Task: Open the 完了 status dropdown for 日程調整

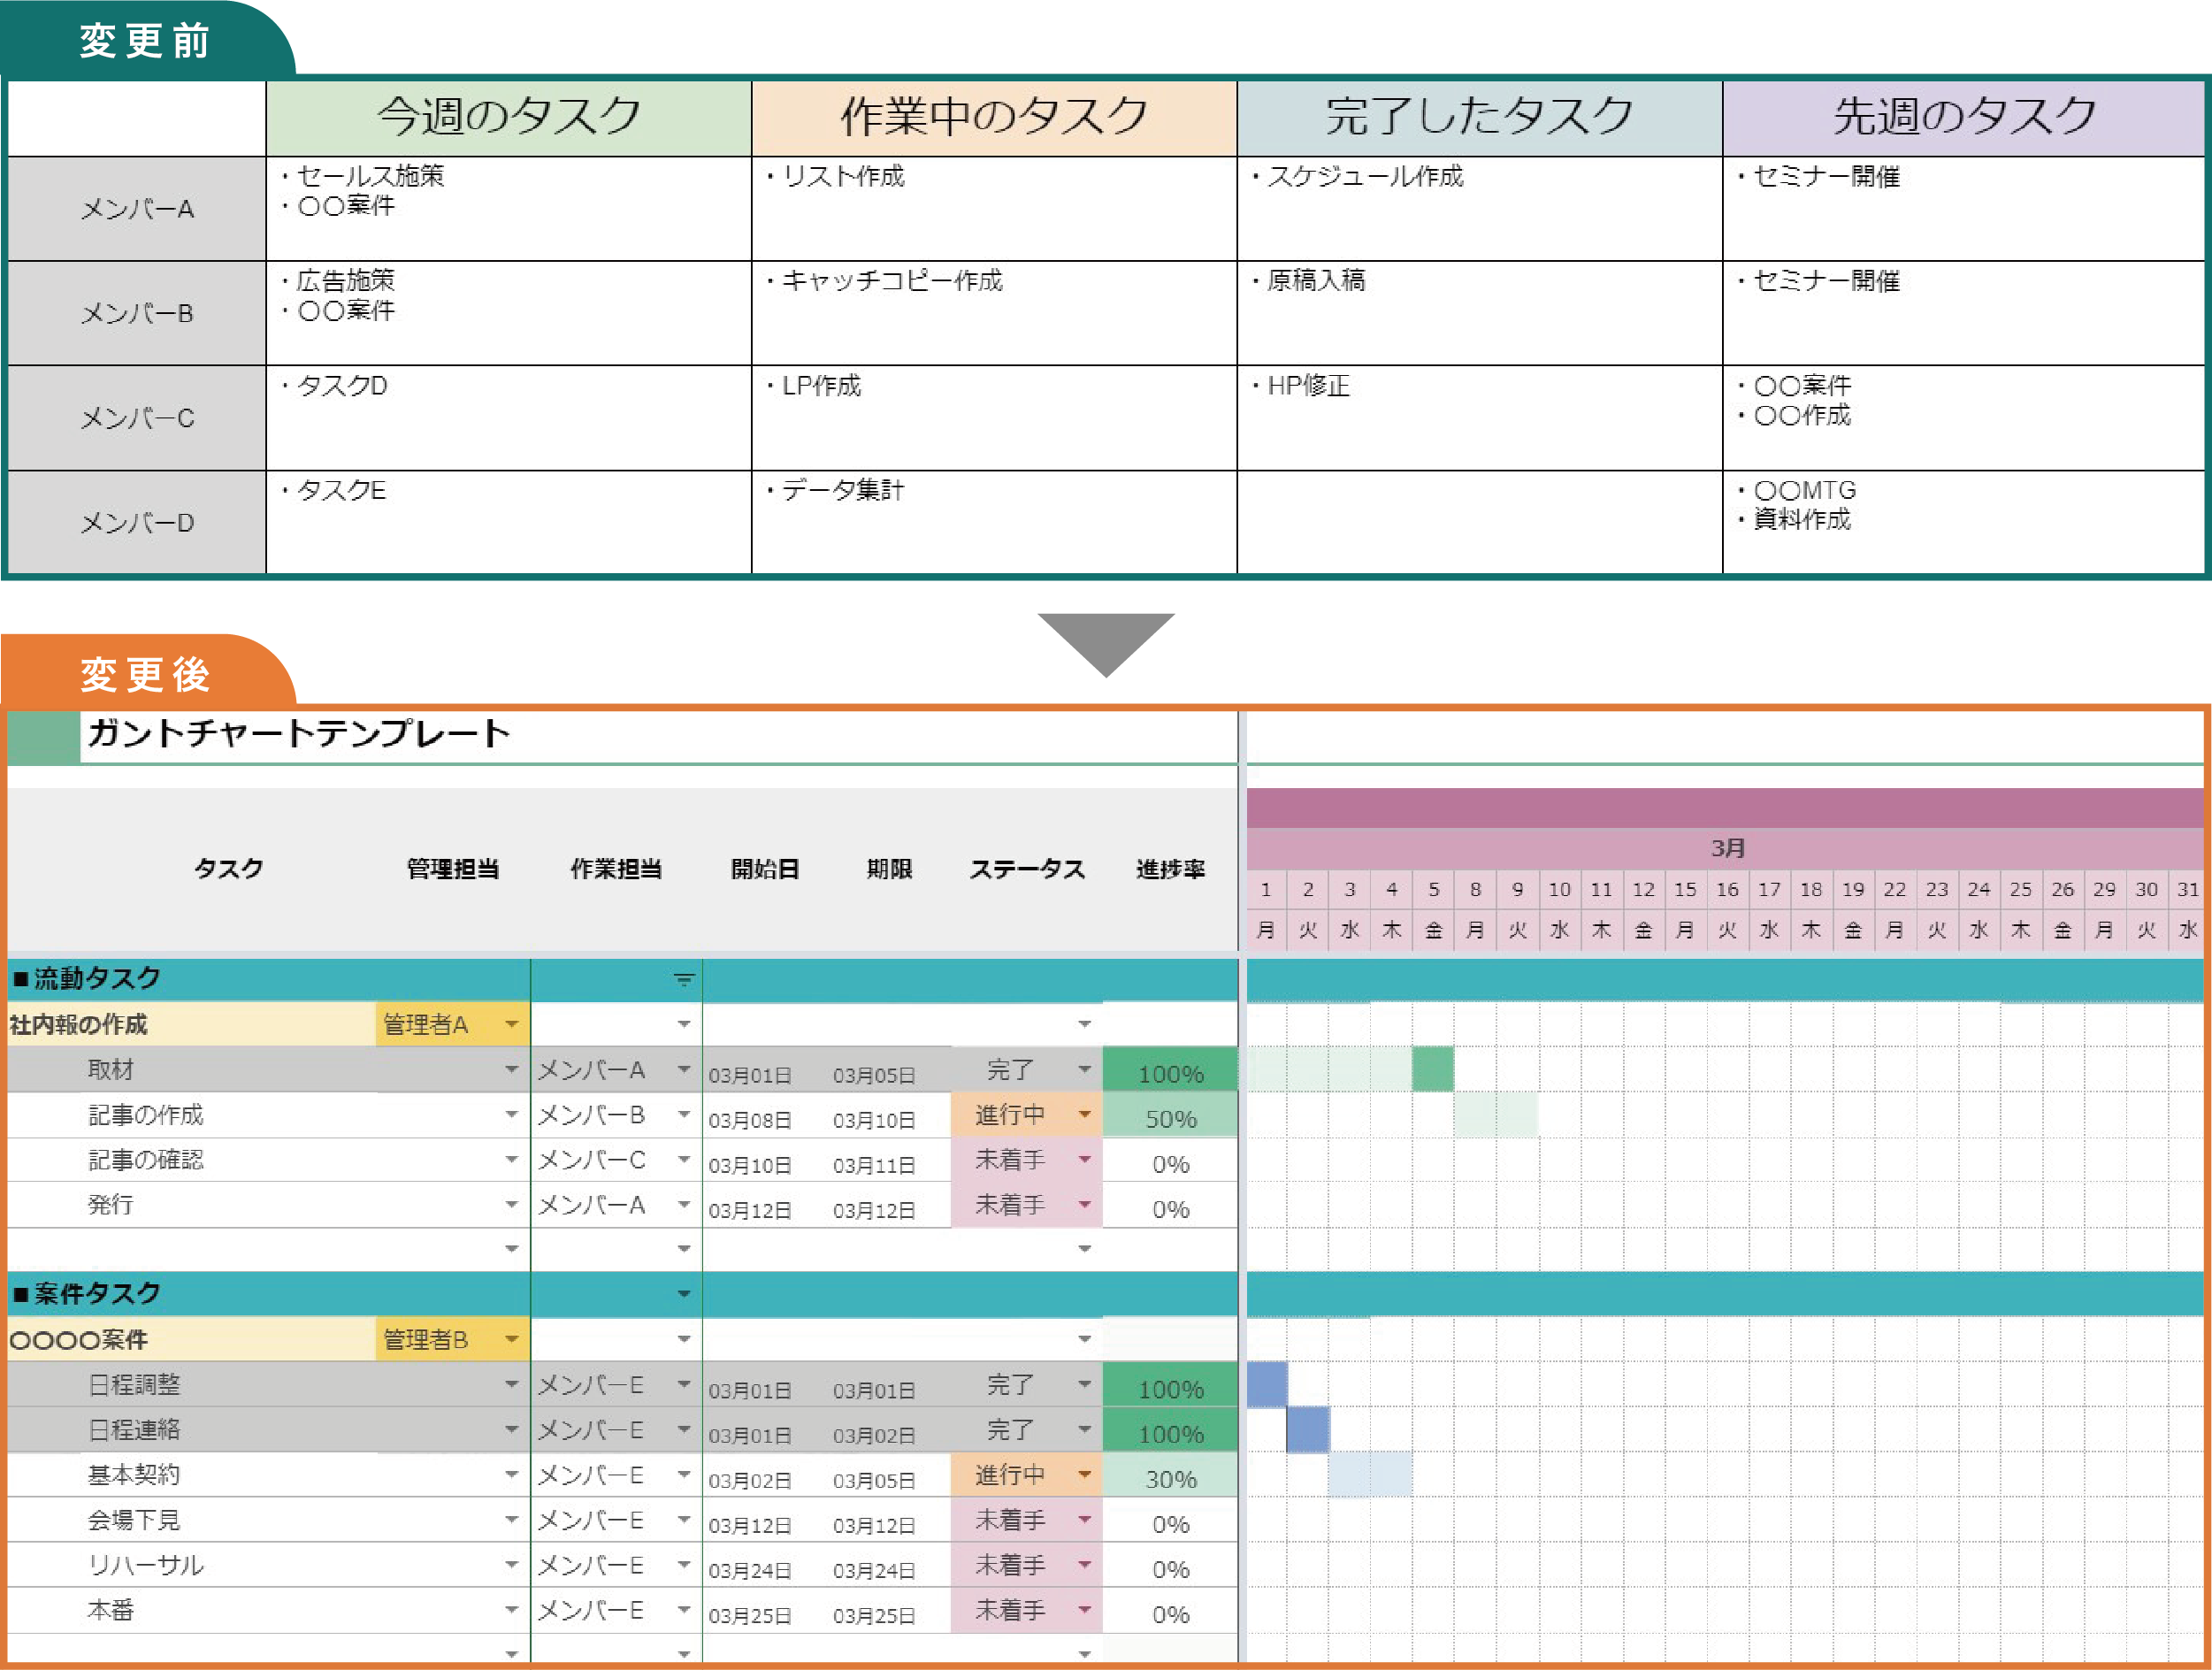Action: point(1084,1384)
